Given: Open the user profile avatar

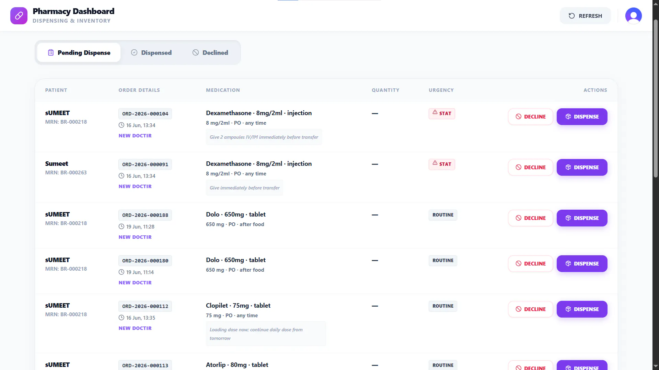Looking at the screenshot, I should [x=633, y=16].
